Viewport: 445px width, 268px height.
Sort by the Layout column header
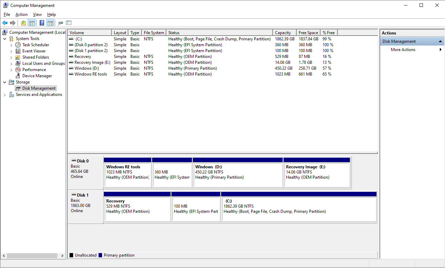120,33
